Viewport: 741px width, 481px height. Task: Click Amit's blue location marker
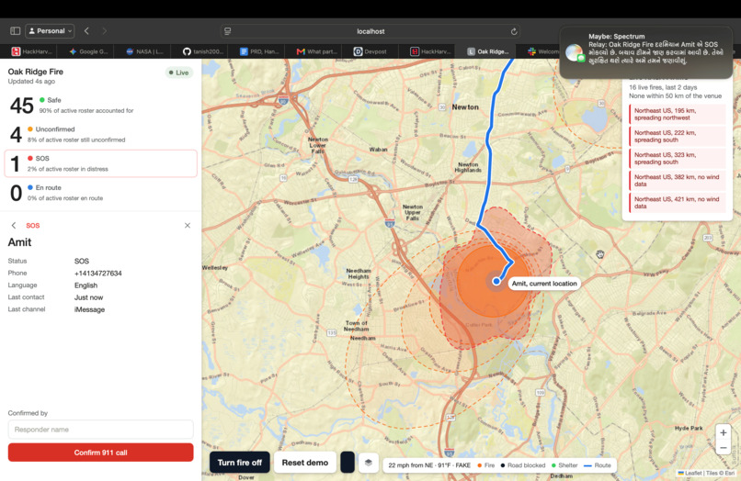coord(496,281)
